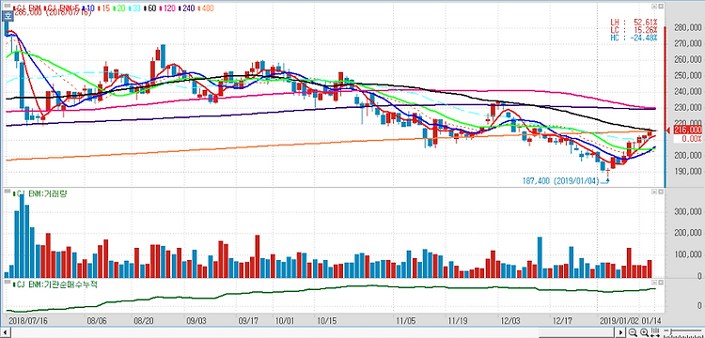Click the scrollbar right arrow button
The width and height of the screenshot is (705, 338).
[x=621, y=332]
